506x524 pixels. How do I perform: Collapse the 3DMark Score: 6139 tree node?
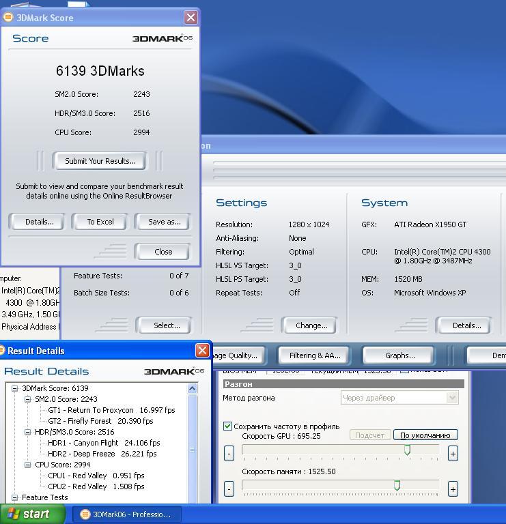[14, 388]
